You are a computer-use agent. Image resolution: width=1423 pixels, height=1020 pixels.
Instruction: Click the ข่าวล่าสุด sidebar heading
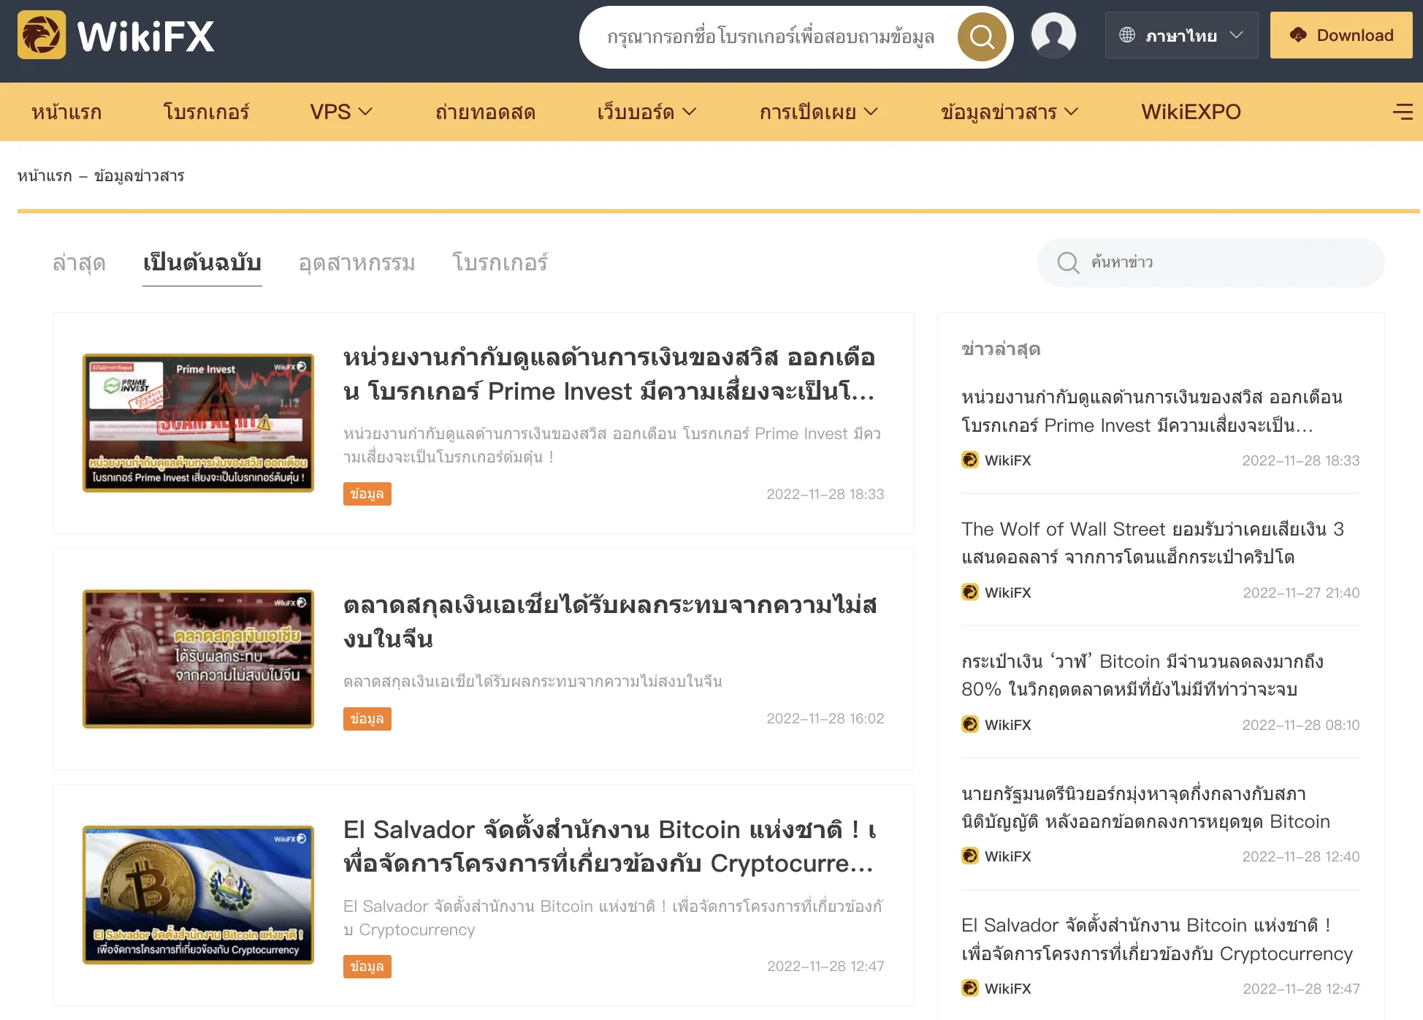[1001, 349]
